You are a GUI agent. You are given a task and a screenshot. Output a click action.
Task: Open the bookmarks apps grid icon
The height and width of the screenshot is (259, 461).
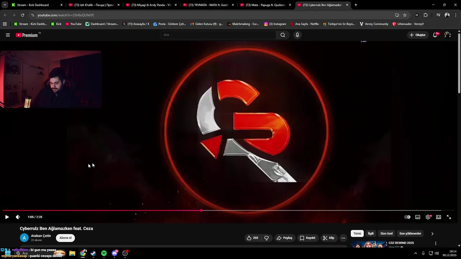point(5,24)
